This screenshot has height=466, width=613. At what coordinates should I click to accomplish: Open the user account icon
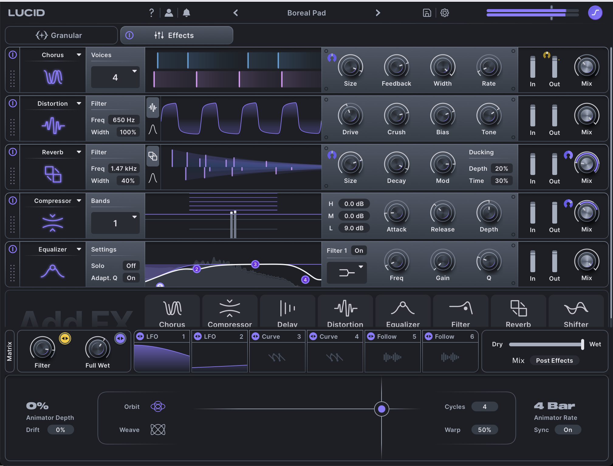pyautogui.click(x=169, y=13)
